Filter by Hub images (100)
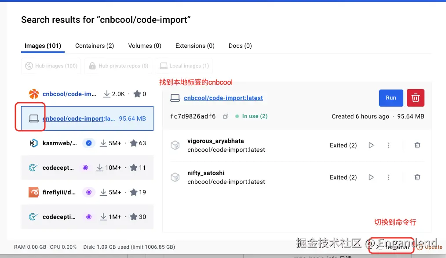The image size is (446, 258). pyautogui.click(x=51, y=66)
